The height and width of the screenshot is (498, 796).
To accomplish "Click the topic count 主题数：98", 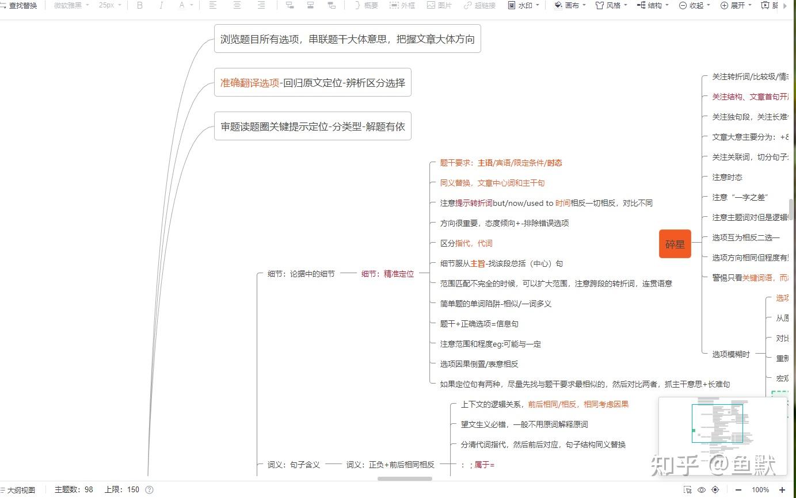I will point(74,490).
